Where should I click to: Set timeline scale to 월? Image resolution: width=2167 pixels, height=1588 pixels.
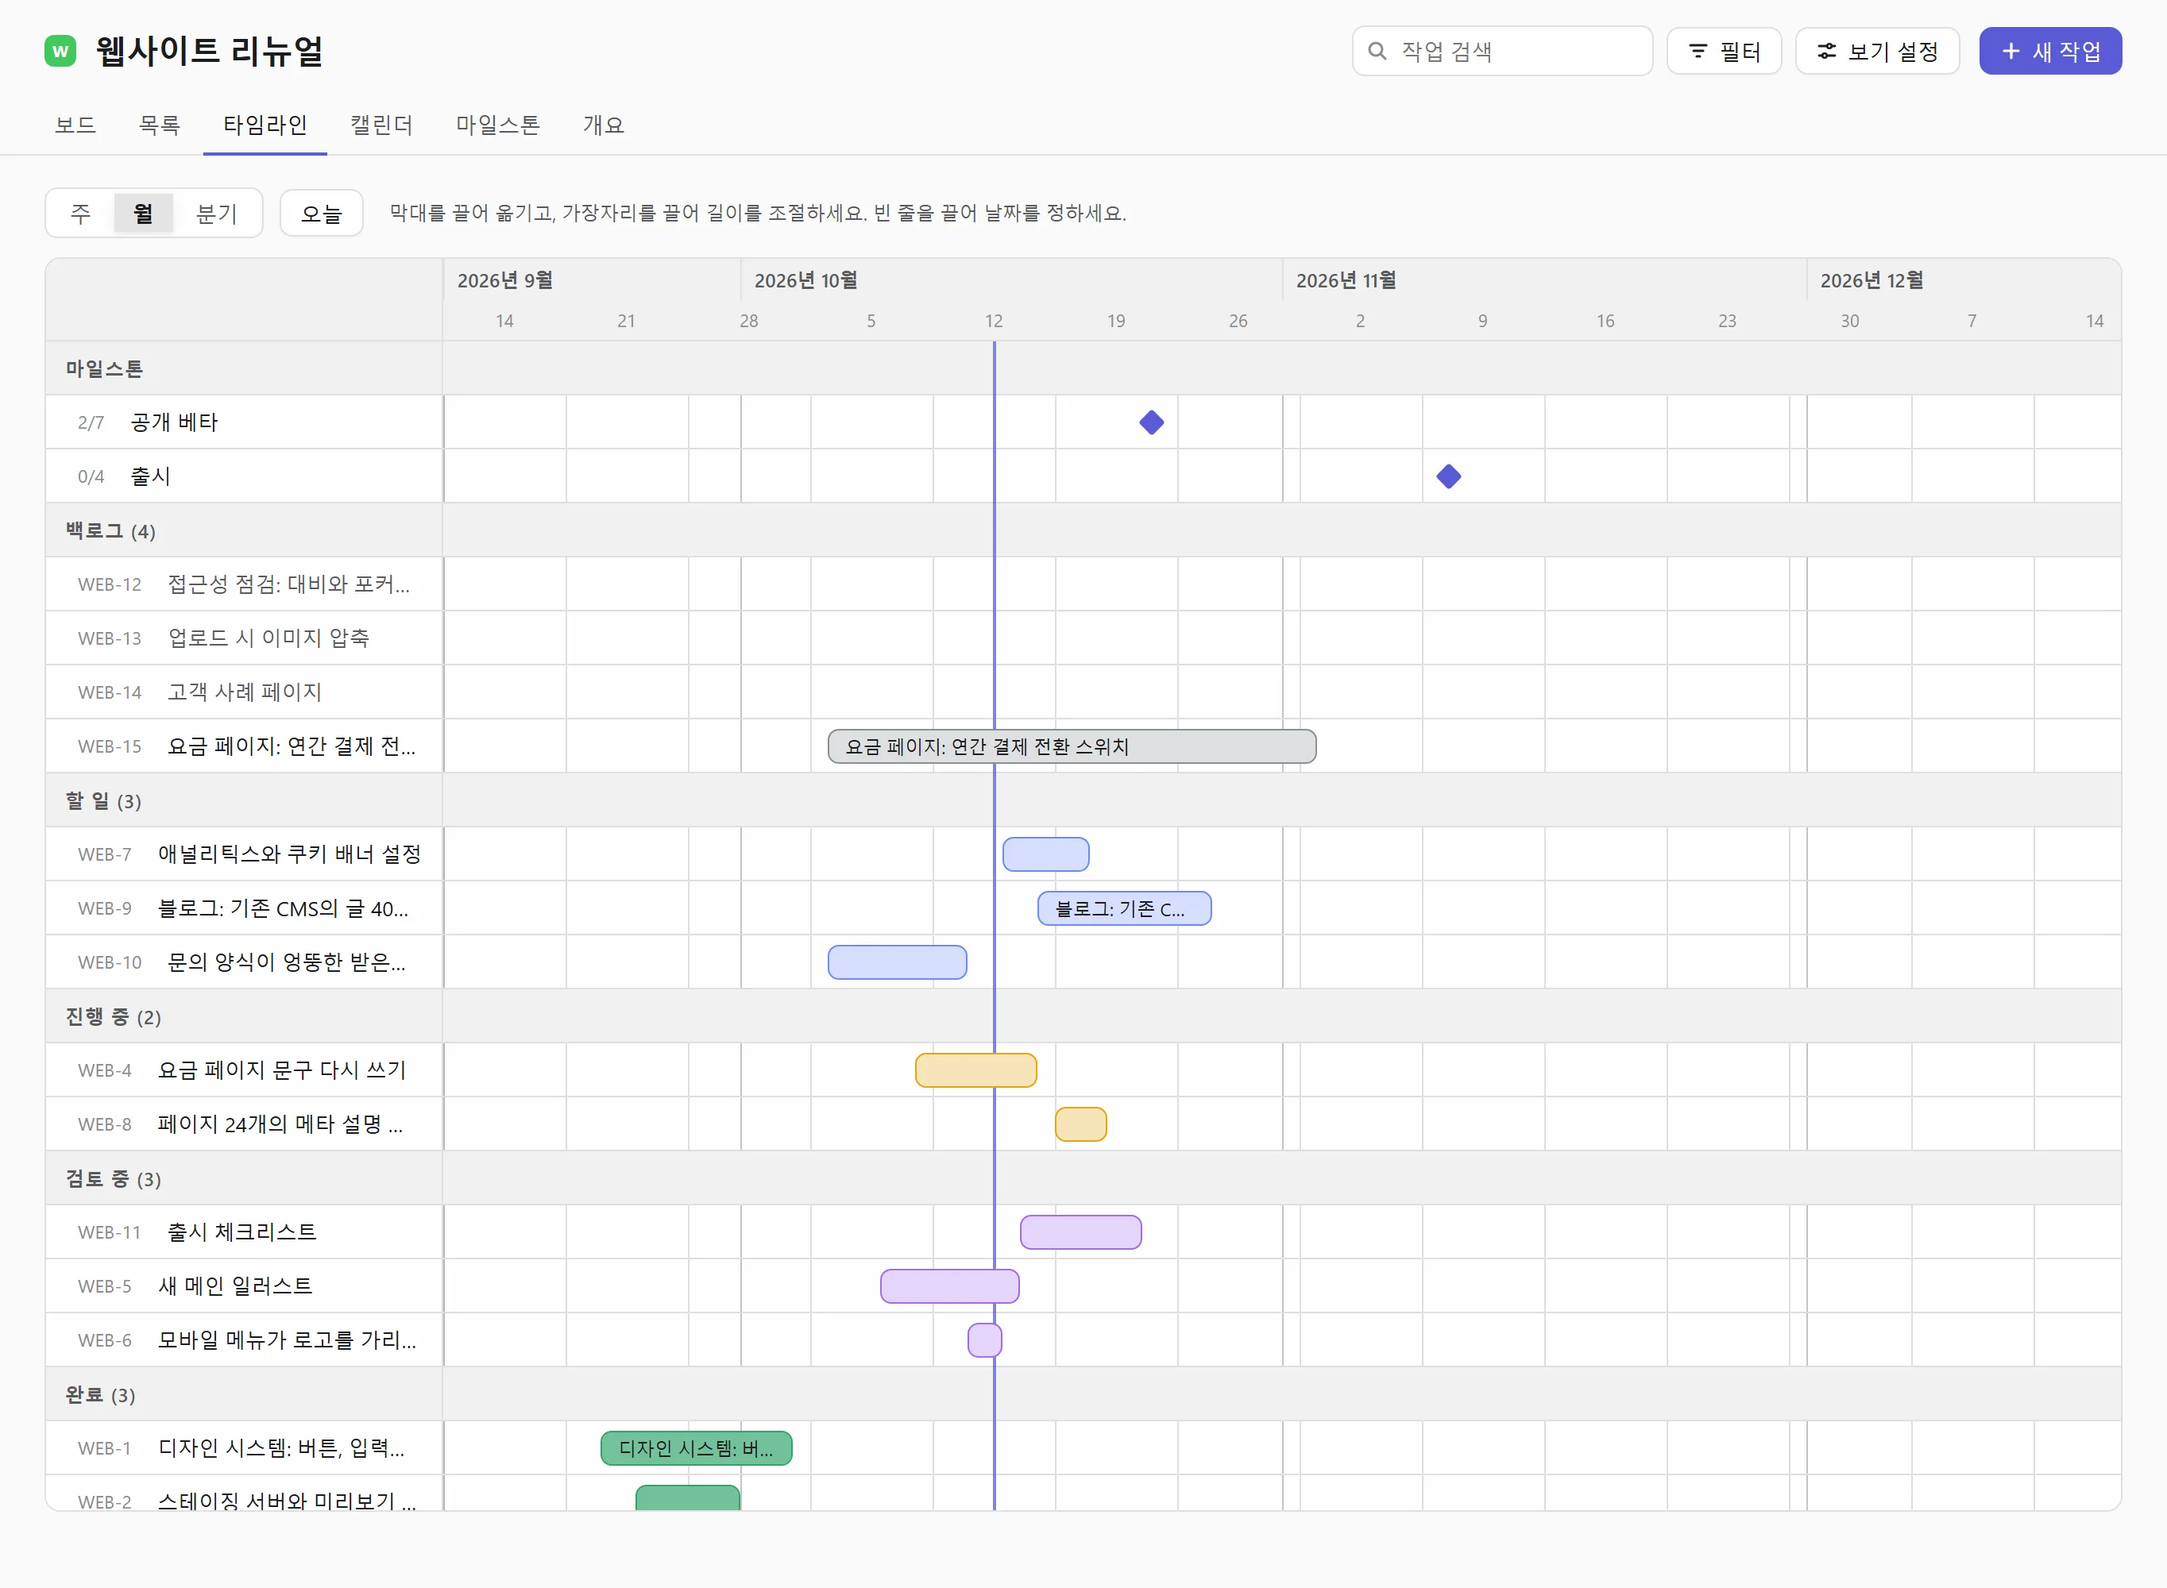tap(143, 214)
